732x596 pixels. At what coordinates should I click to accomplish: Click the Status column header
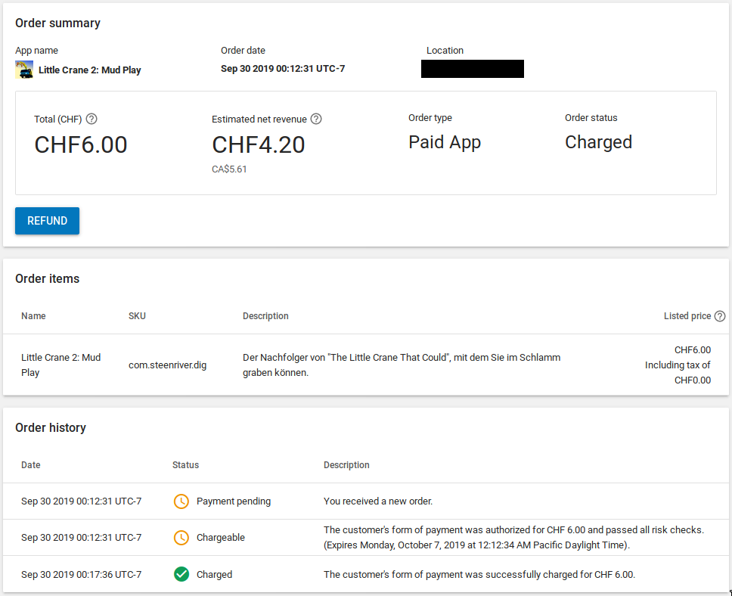point(185,465)
